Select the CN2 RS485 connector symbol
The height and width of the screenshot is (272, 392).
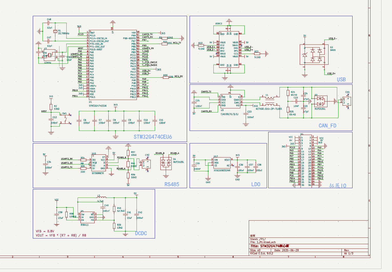click(x=146, y=164)
